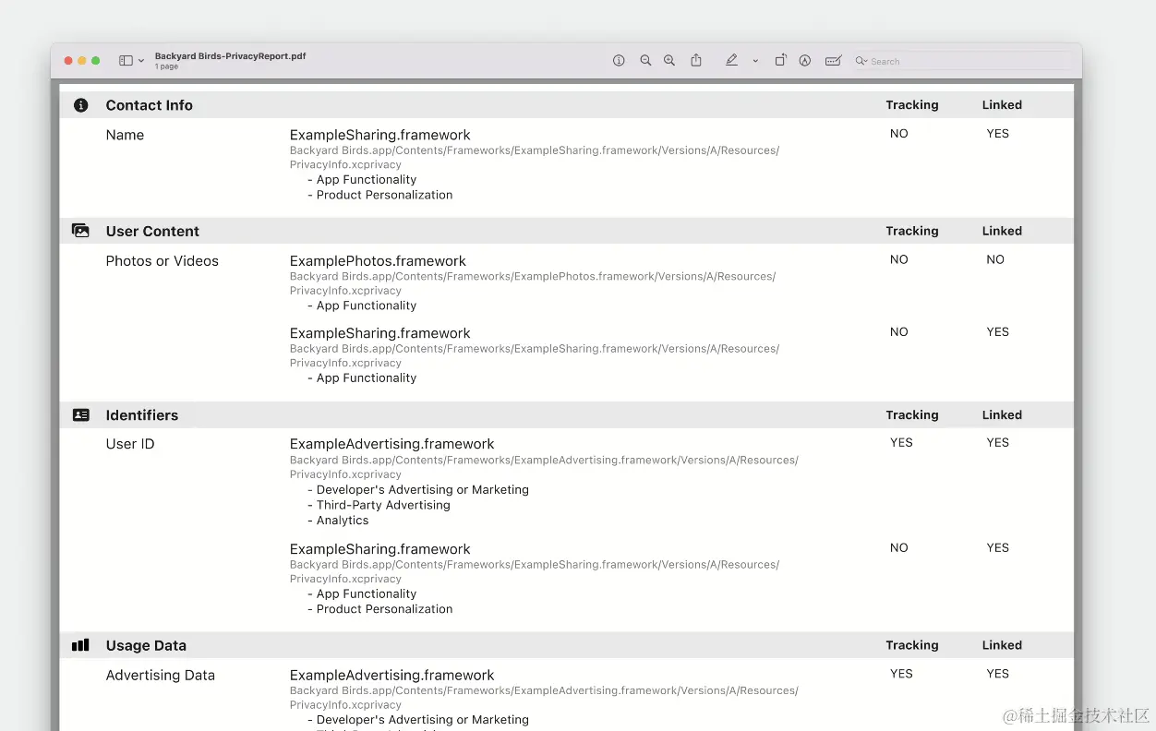Click the Name data type label
Image resolution: width=1156 pixels, height=731 pixels.
point(125,135)
